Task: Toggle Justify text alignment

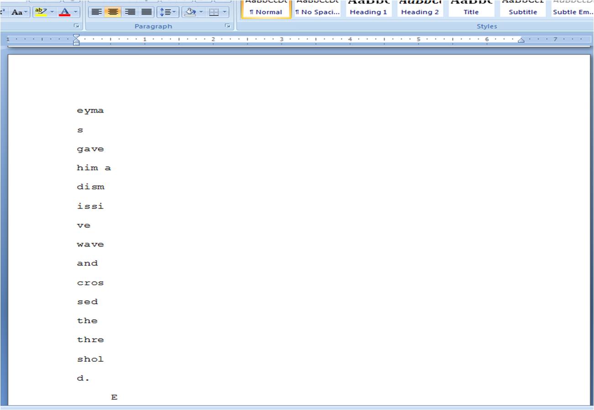Action: [146, 12]
